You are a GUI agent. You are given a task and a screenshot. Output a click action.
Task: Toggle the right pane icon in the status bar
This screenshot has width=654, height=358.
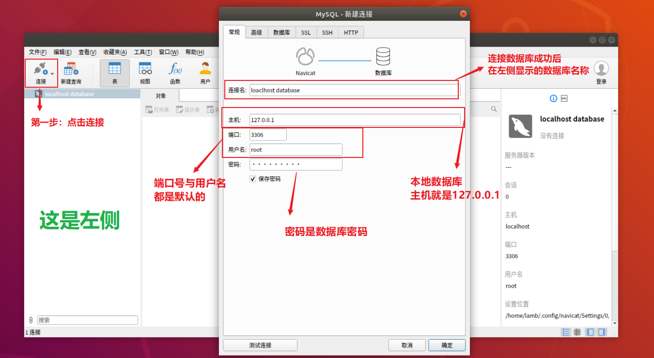(602, 332)
